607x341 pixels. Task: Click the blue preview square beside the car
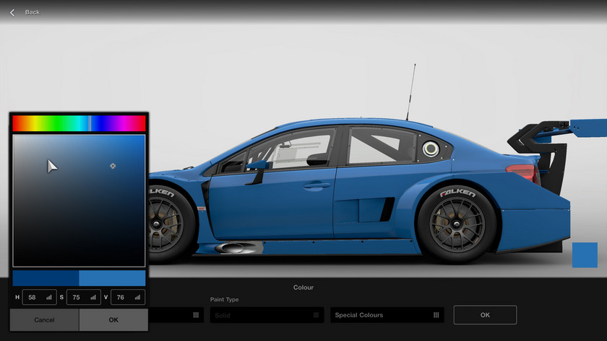(x=585, y=255)
